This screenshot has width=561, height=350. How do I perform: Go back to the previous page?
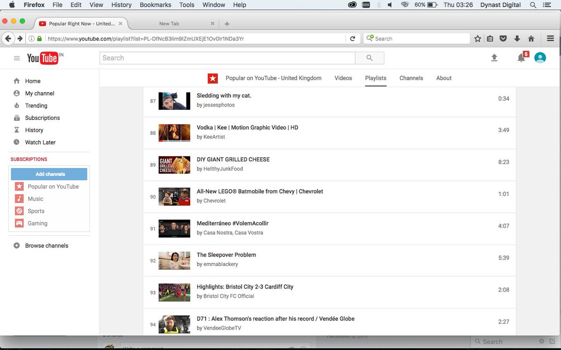pos(8,39)
